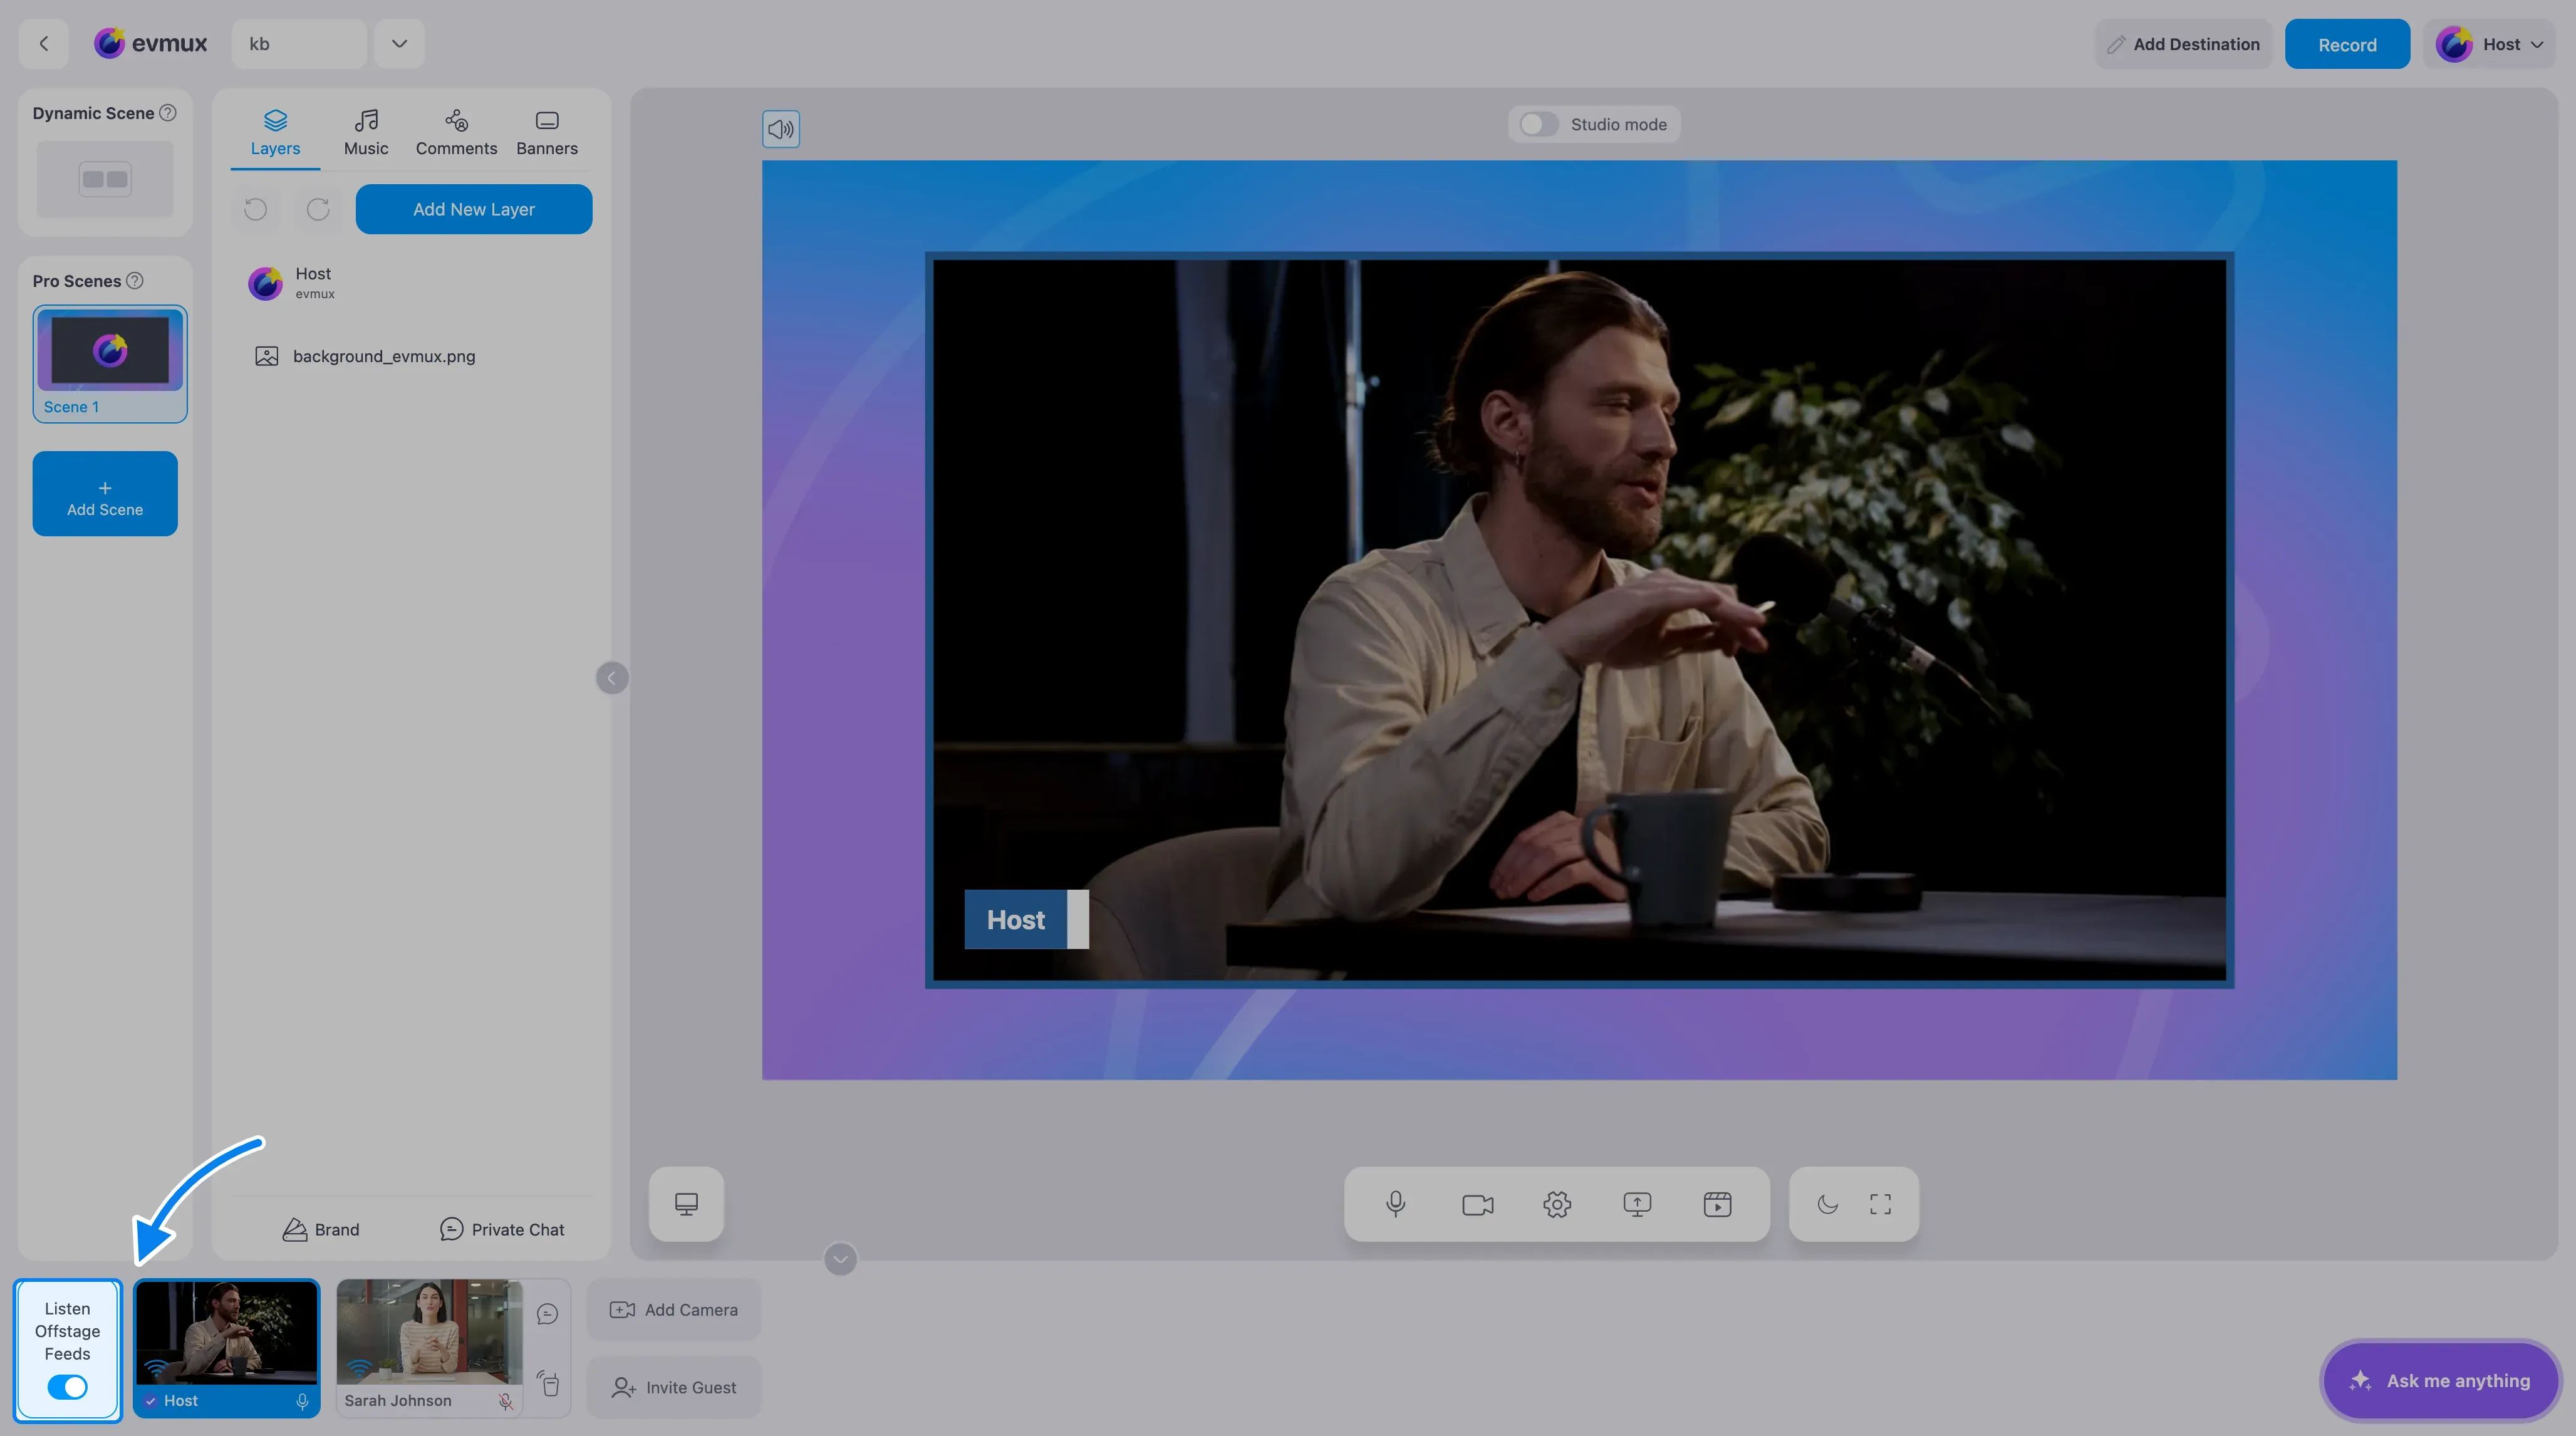Enter fullscreen using the corners icon
Screen dimensions: 2576x1436
pos(1880,1204)
